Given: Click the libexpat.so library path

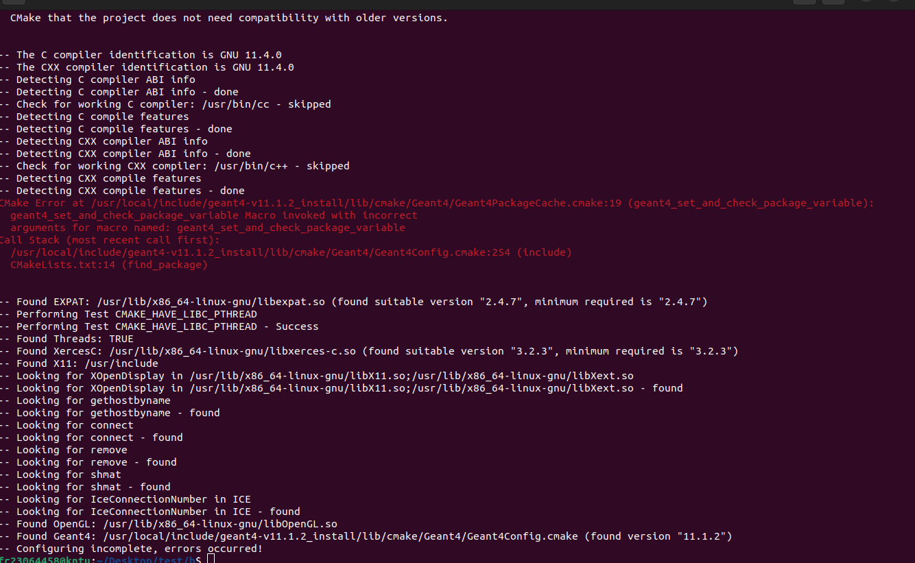Looking at the screenshot, I should click(214, 302).
